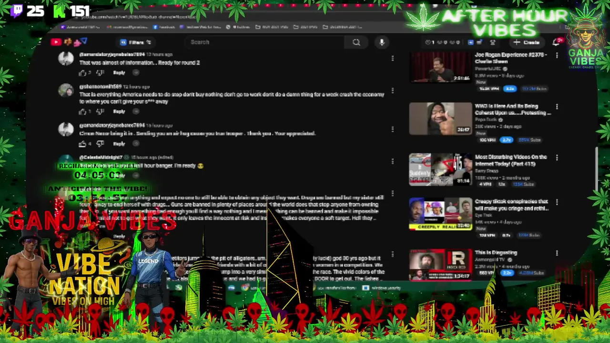Open avatar of 'Ready for round 2' commenter

pos(66,59)
